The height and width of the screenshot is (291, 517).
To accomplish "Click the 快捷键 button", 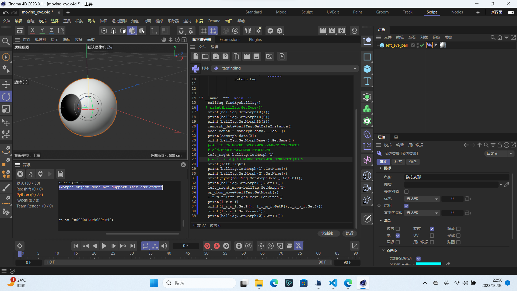I will tap(329, 233).
